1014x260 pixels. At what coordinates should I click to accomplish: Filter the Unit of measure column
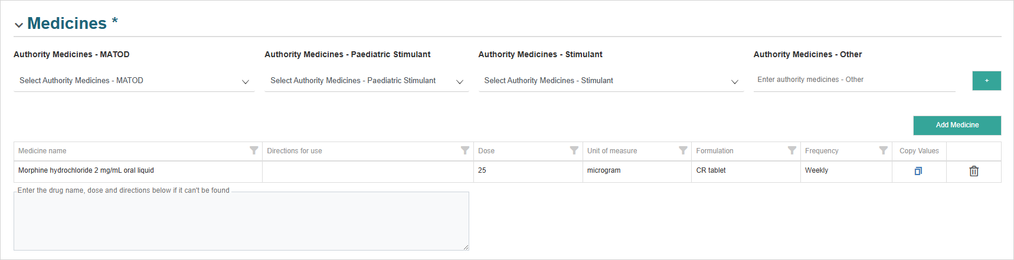pos(683,150)
